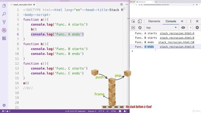Viewport: 201px width, 113px height.
Task: Clear the console
Action: (x=140, y=28)
